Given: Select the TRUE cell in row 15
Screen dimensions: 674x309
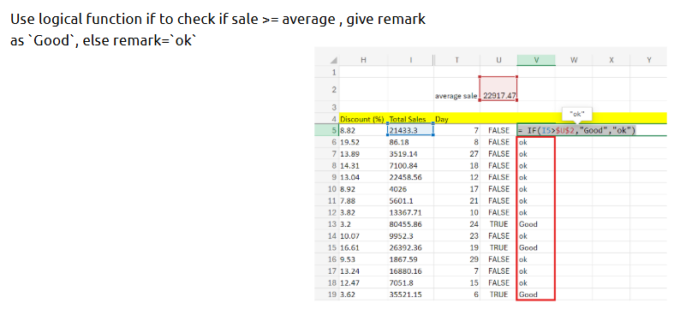Looking at the screenshot, I should click(x=498, y=247).
